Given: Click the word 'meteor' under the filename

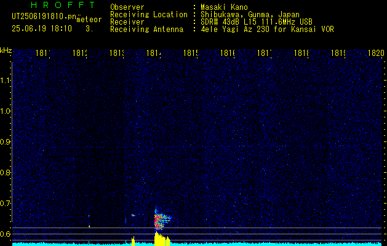Looking at the screenshot, I should pyautogui.click(x=89, y=20).
